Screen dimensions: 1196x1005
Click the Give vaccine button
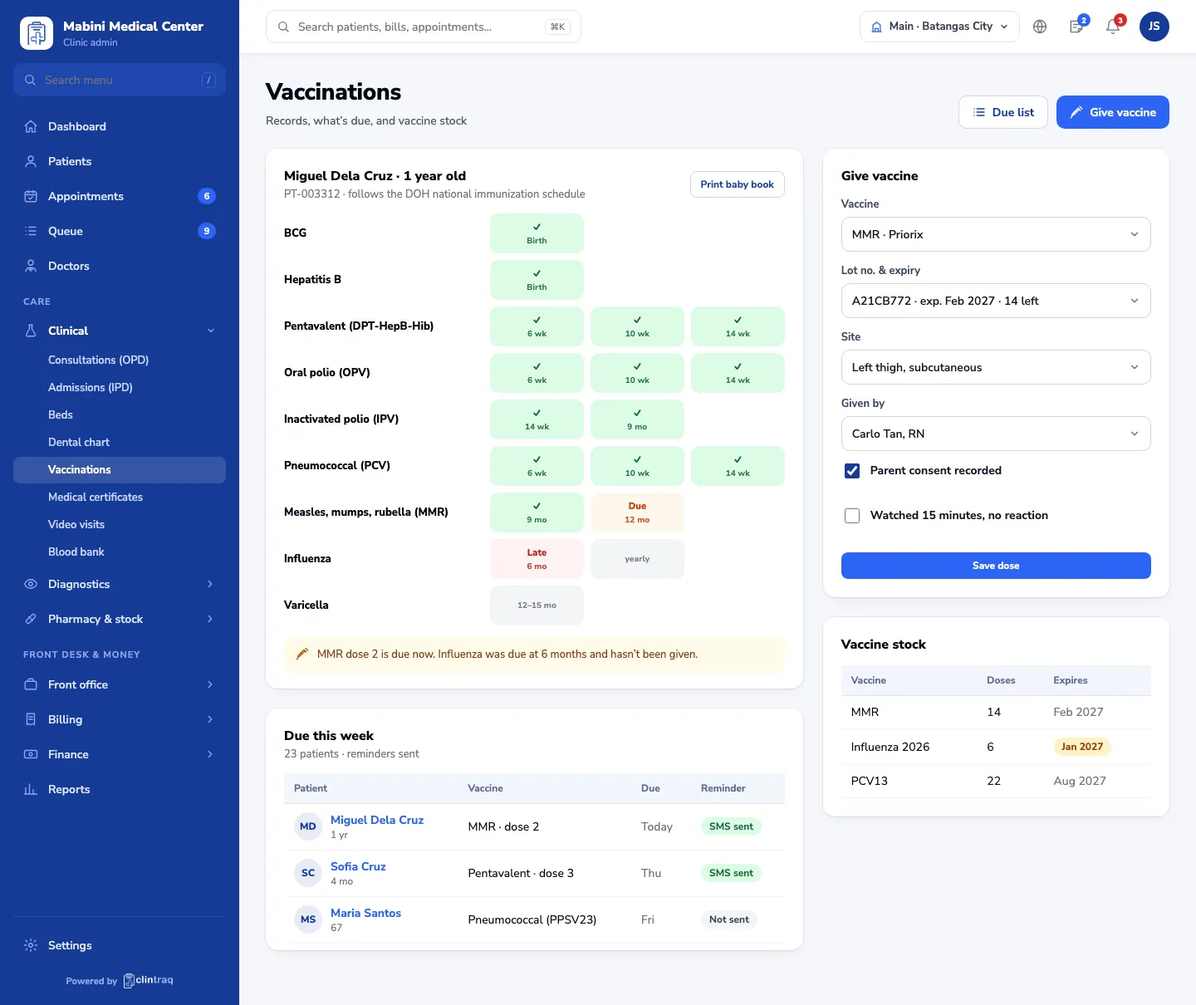point(1112,112)
